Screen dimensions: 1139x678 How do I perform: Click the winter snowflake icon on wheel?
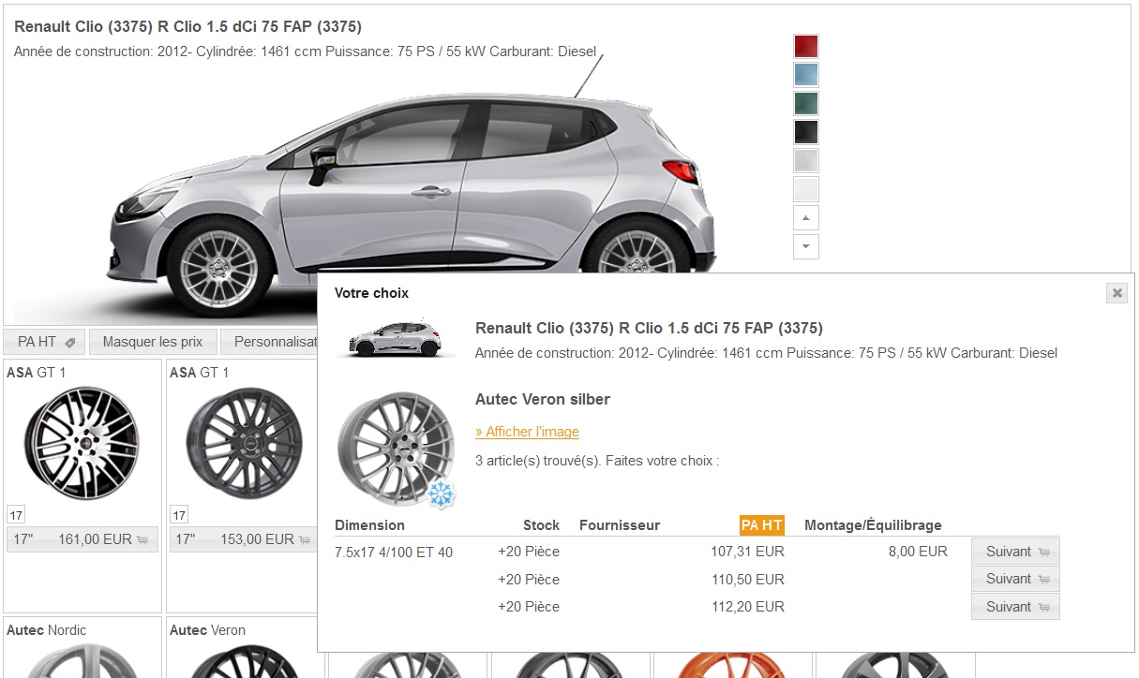coord(442,494)
